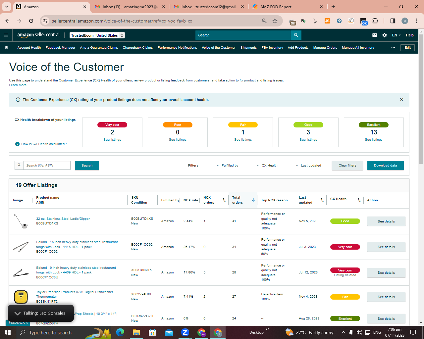Expand the CX Health filter

click(x=267, y=166)
